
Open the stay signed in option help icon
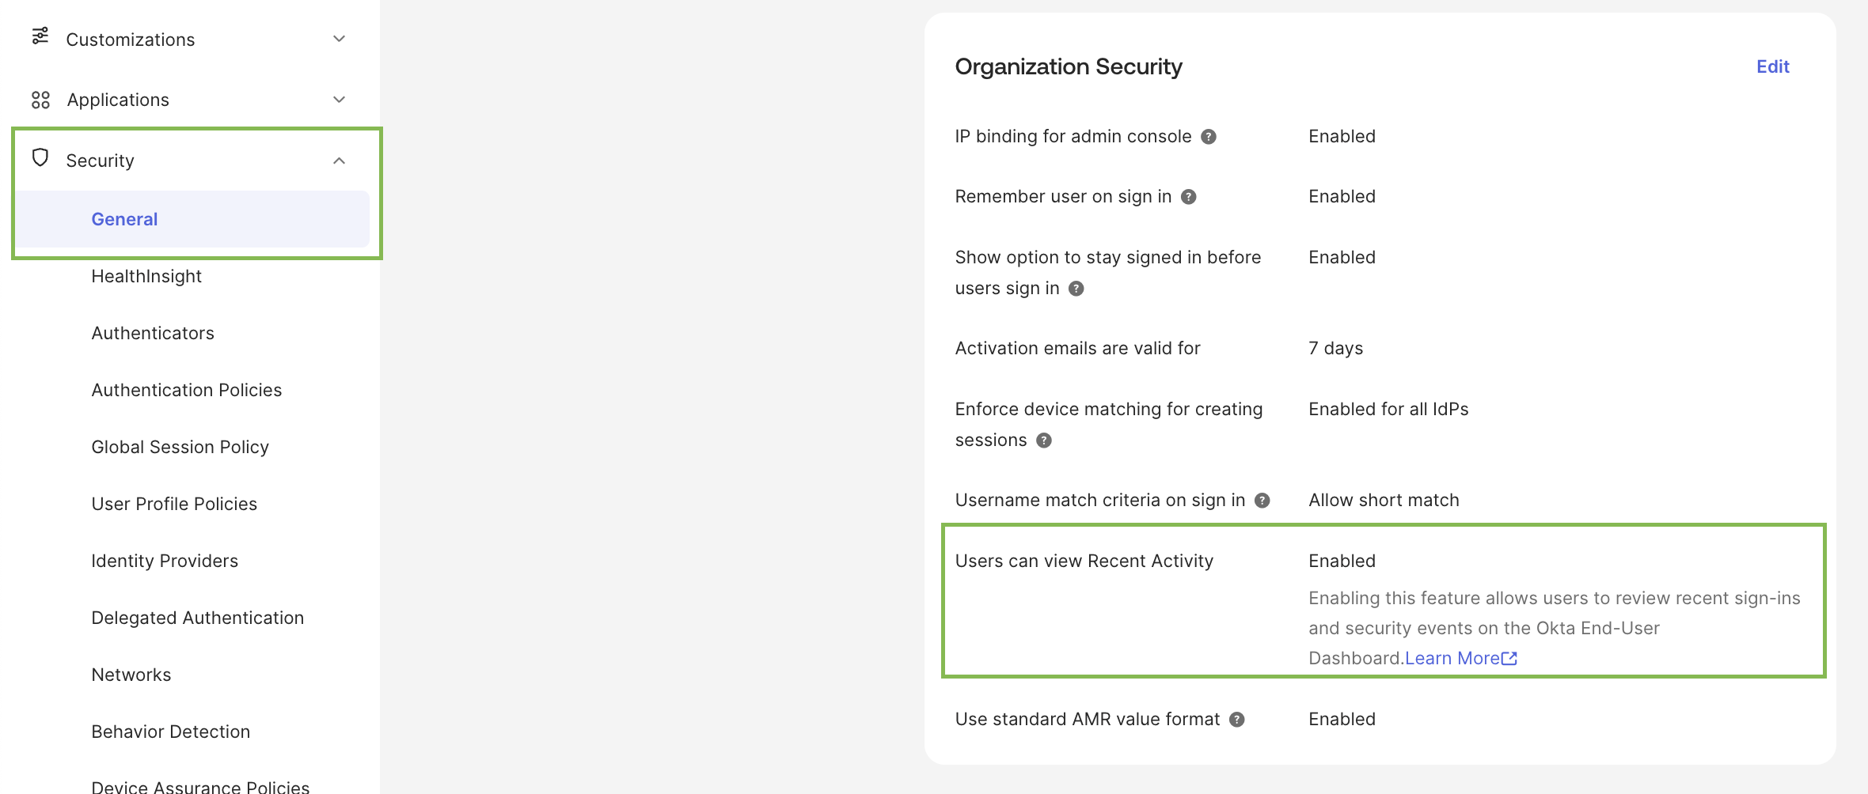point(1076,289)
